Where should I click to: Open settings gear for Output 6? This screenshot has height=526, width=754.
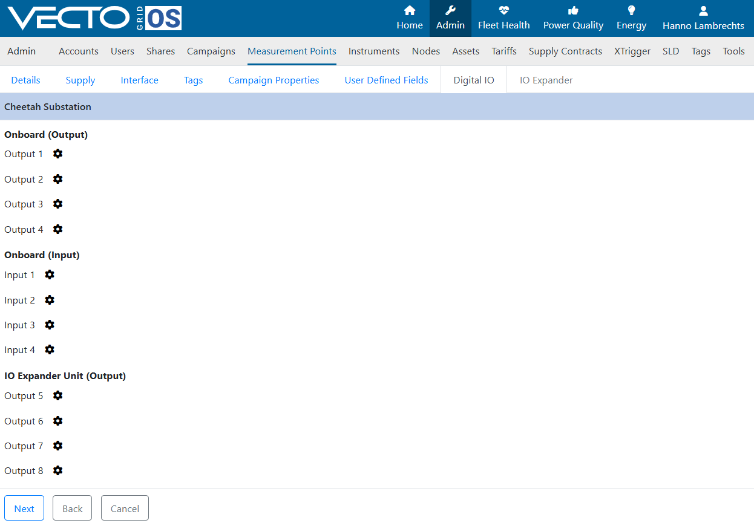coord(57,421)
